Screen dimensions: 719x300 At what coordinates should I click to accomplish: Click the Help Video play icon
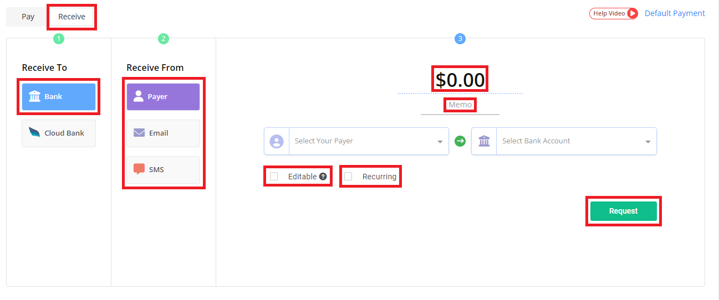(x=633, y=13)
